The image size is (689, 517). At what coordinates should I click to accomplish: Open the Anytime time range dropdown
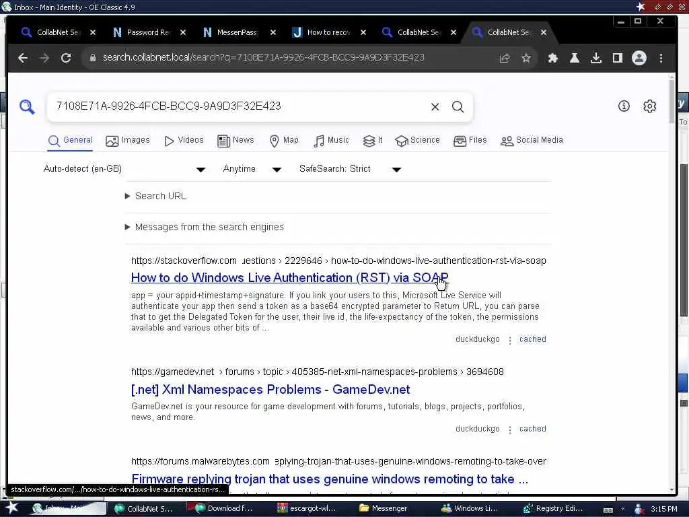click(252, 169)
